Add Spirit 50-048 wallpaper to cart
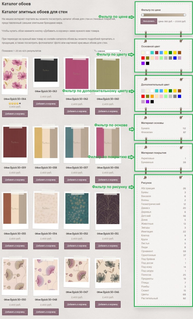193x319 pixels. (x=46, y=312)
